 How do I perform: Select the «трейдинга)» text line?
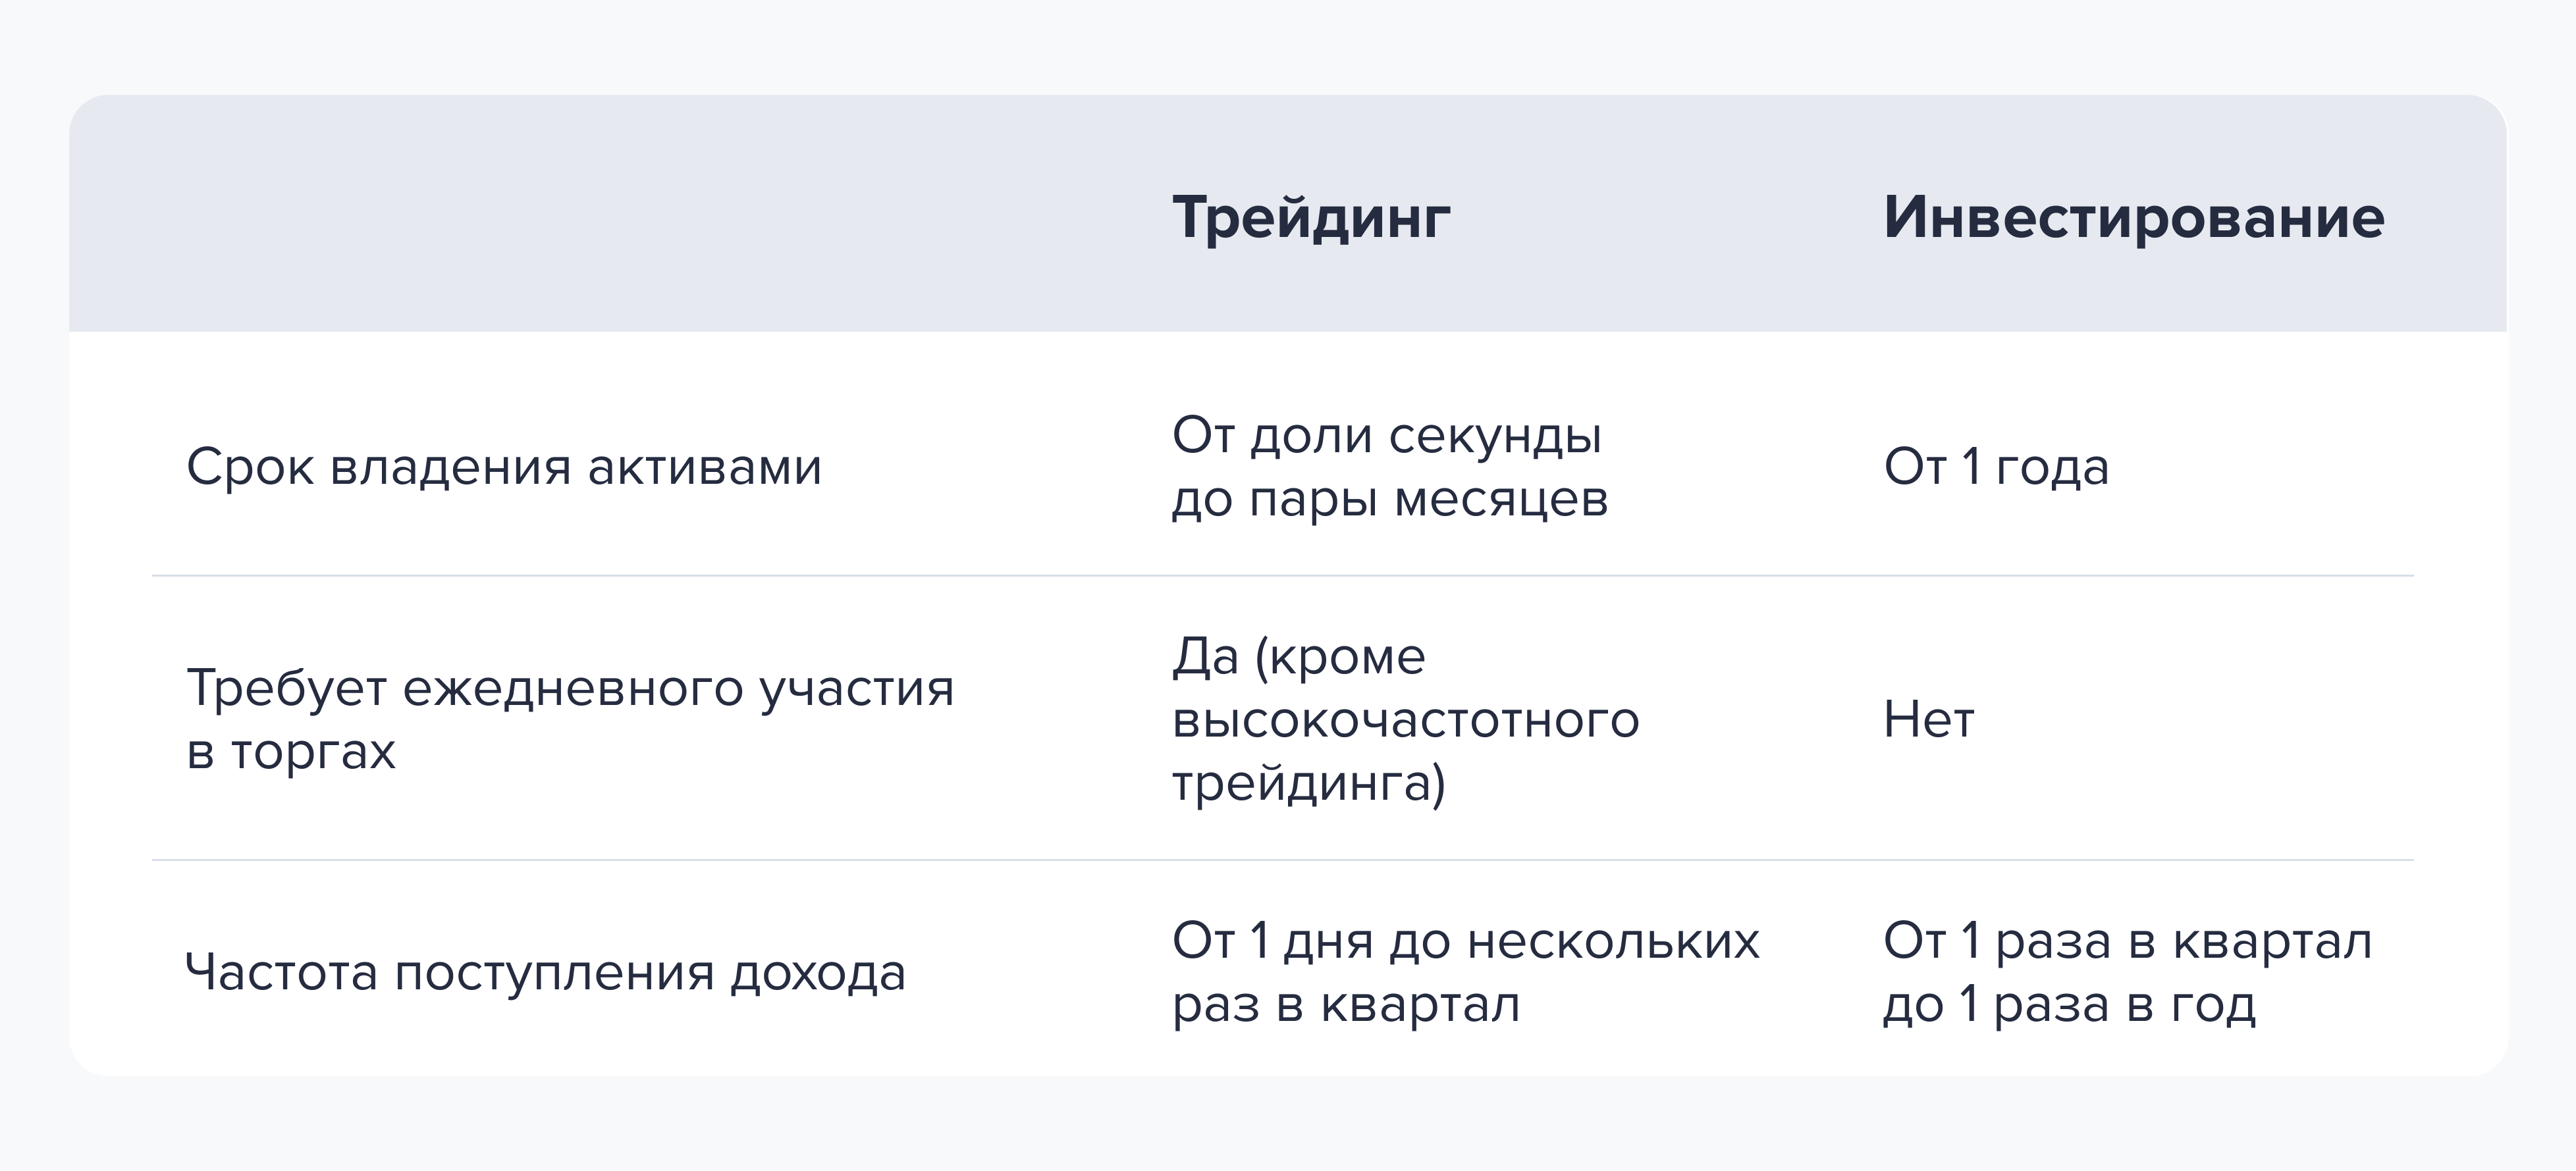[1309, 783]
